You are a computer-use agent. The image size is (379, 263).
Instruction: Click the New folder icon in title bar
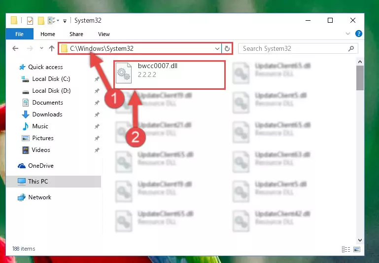click(x=41, y=21)
